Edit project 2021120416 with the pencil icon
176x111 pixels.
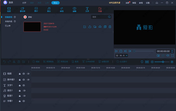tap(85, 27)
